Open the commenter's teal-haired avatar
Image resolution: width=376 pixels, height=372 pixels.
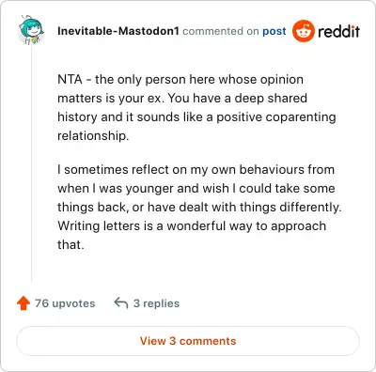tap(31, 30)
